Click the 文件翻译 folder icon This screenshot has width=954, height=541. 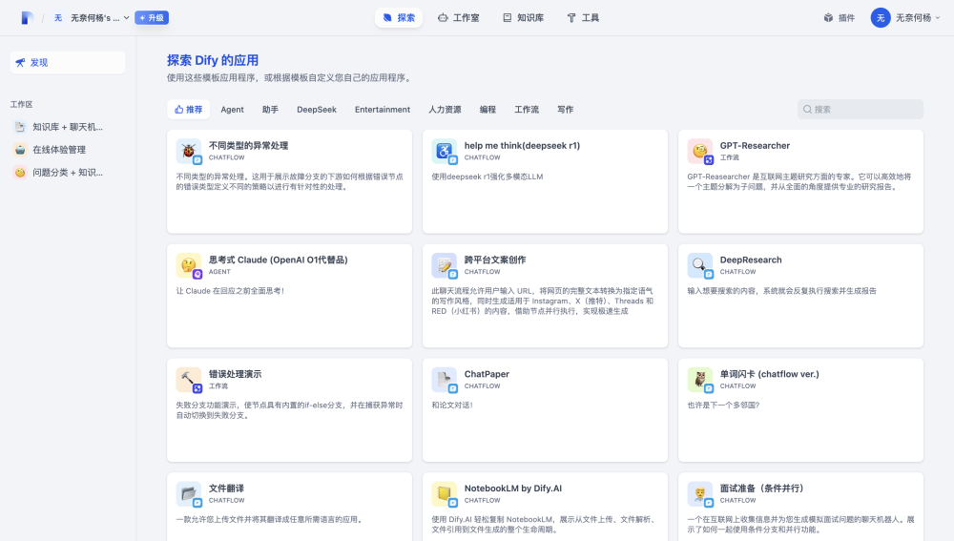point(189,494)
